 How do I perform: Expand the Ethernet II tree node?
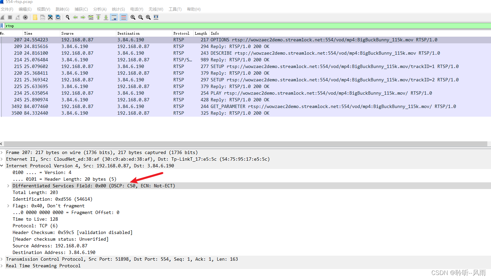(2, 159)
